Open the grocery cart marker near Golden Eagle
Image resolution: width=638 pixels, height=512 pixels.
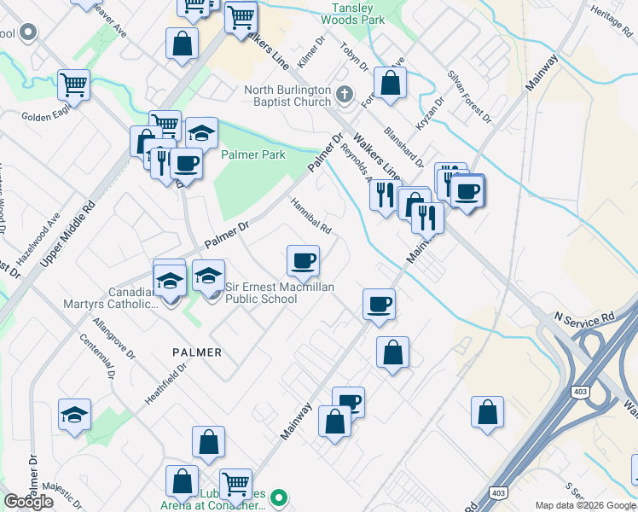[x=73, y=86]
